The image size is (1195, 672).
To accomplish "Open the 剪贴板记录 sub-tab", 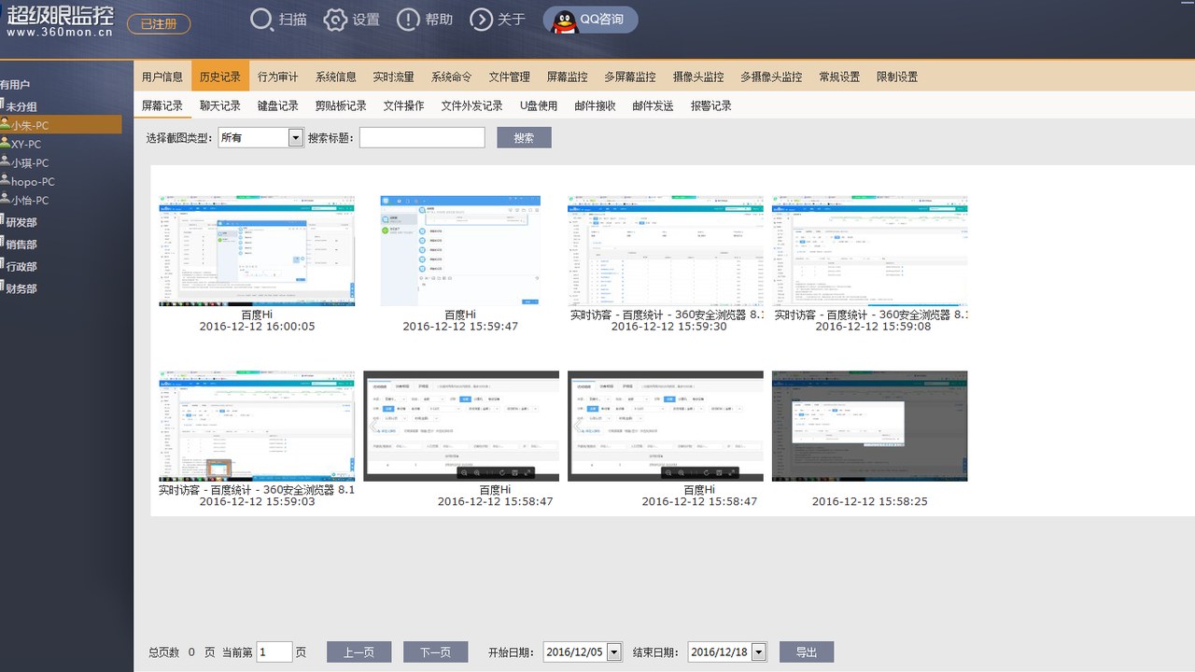I will point(341,105).
